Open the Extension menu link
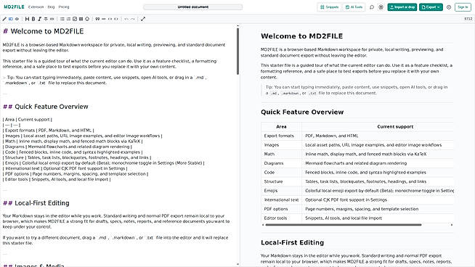Screen dimensions: 475x267 pos(36,7)
